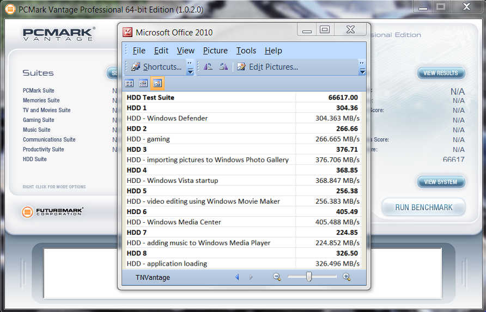Select HDD Suite in the suites list
This screenshot has height=312, width=486.
[35, 159]
